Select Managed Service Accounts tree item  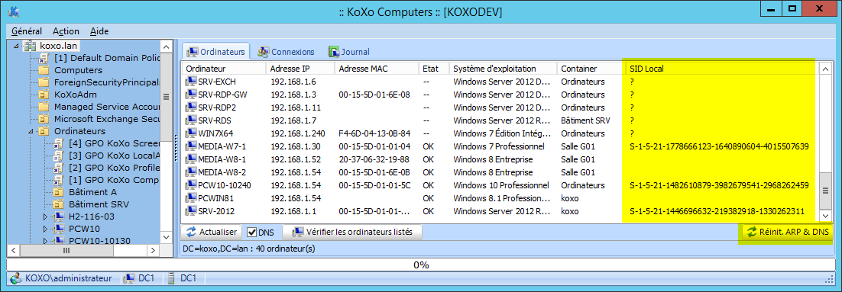coord(108,107)
